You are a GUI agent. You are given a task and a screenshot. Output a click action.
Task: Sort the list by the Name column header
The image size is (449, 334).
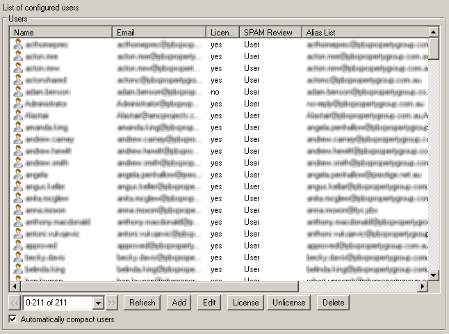click(61, 32)
